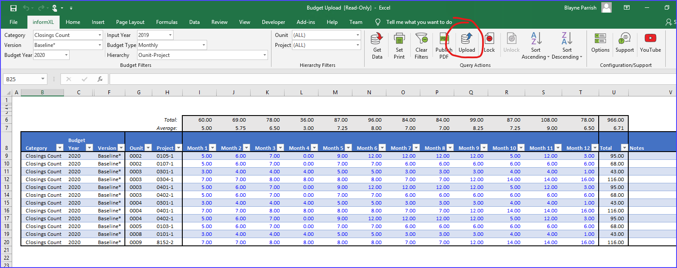Sort the data descending
677x268 pixels.
(566, 43)
